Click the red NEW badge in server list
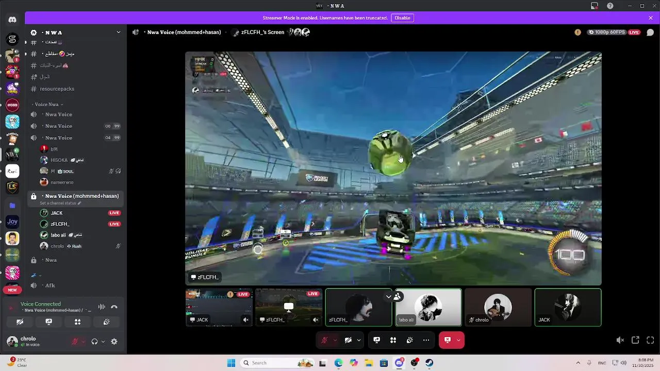This screenshot has height=371, width=660. tap(12, 290)
